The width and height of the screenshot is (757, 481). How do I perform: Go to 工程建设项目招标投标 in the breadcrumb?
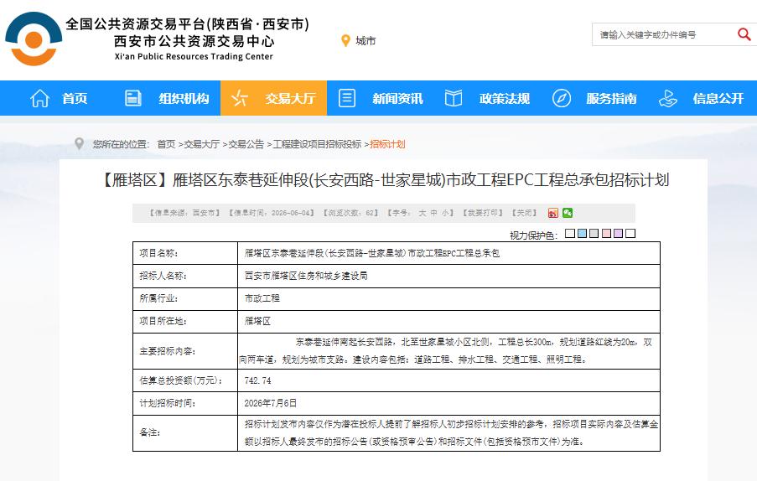pos(317,144)
